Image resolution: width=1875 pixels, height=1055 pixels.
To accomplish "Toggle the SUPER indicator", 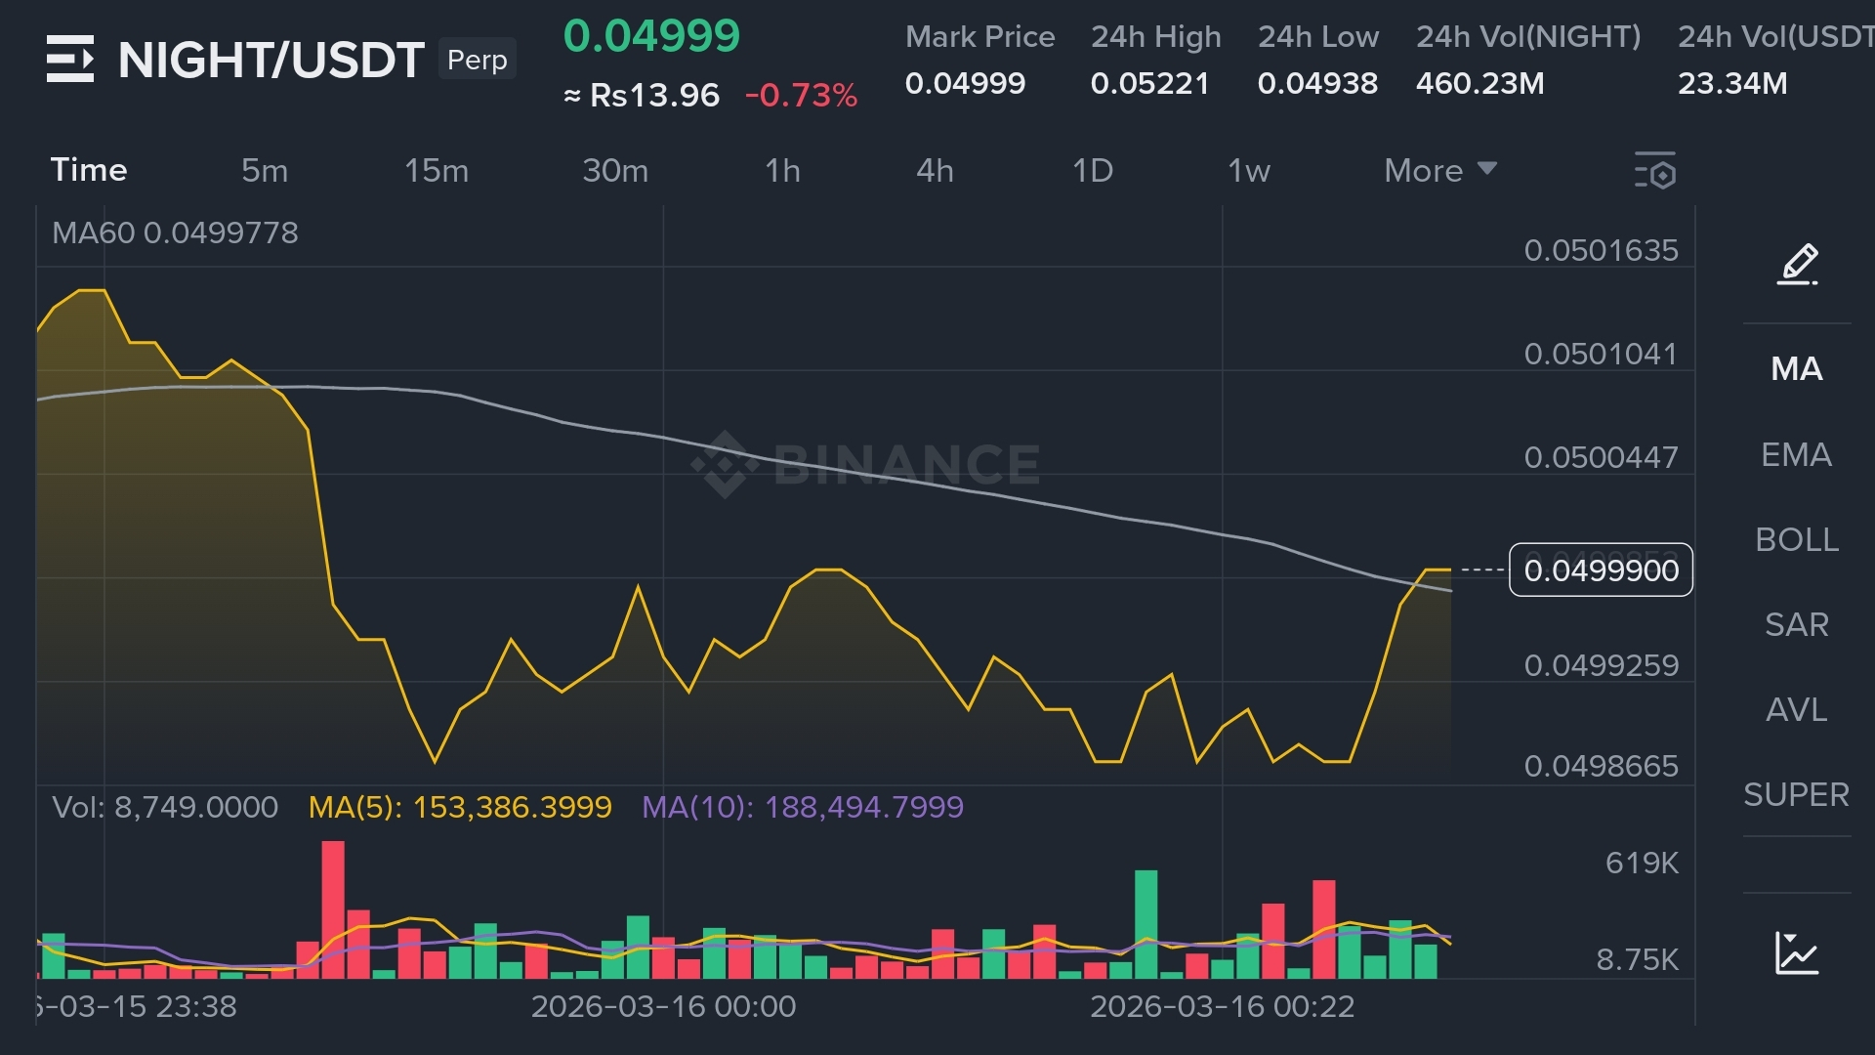I will tap(1797, 794).
